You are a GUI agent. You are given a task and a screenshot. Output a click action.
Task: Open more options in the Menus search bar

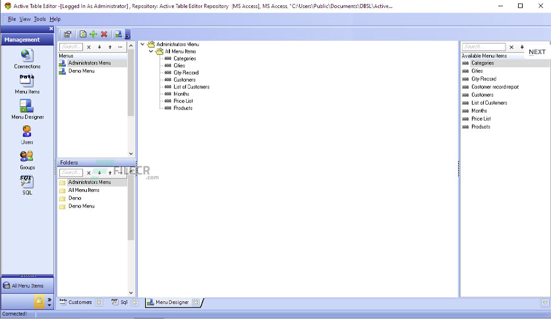120,47
